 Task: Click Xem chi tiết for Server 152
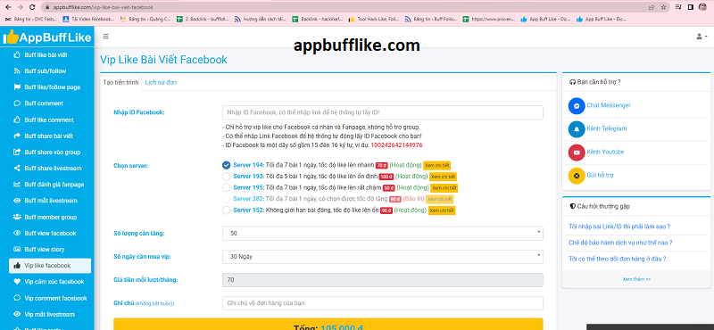pos(442,210)
